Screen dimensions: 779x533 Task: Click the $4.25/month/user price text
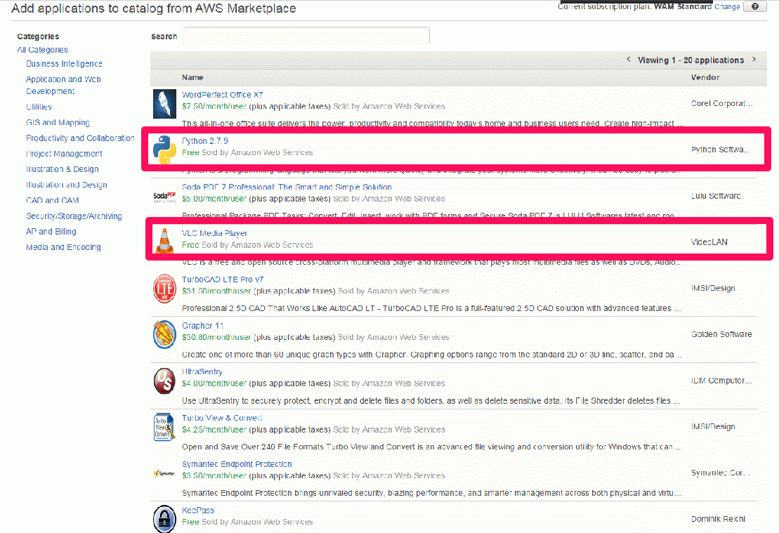coord(214,430)
